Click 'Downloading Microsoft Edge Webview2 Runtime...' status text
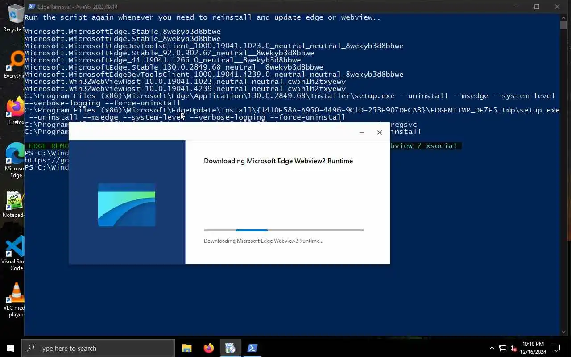 pyautogui.click(x=264, y=241)
